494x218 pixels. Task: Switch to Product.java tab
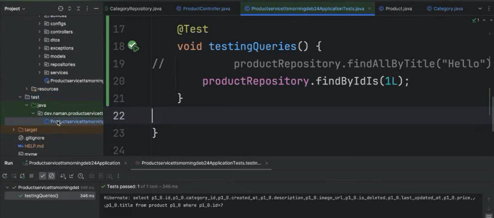[395, 8]
